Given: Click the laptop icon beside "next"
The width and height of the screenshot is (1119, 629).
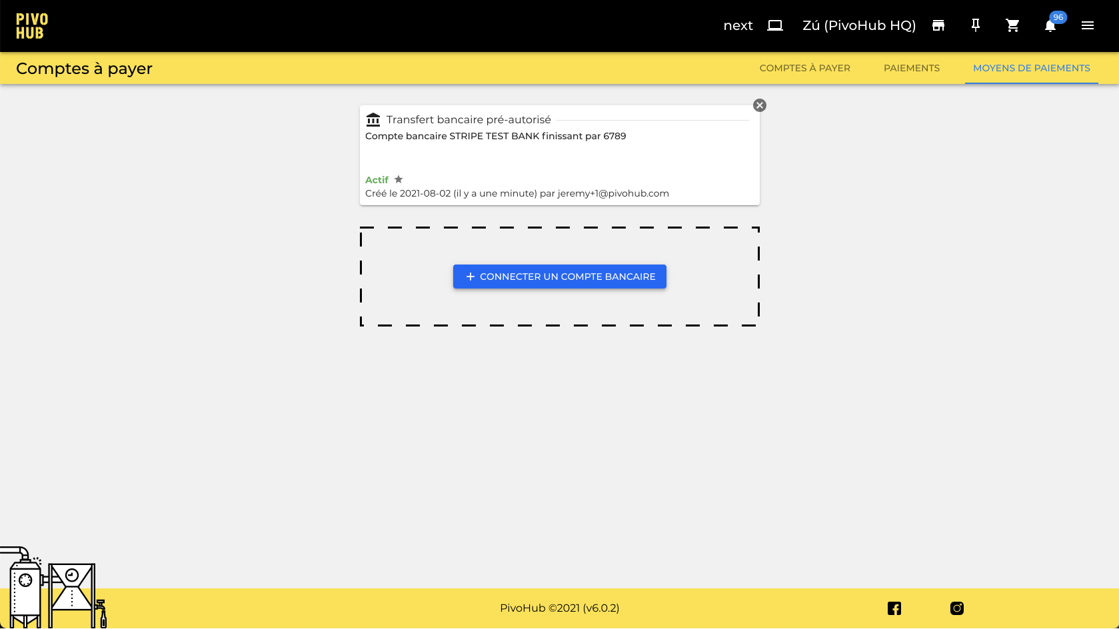Looking at the screenshot, I should (x=774, y=25).
